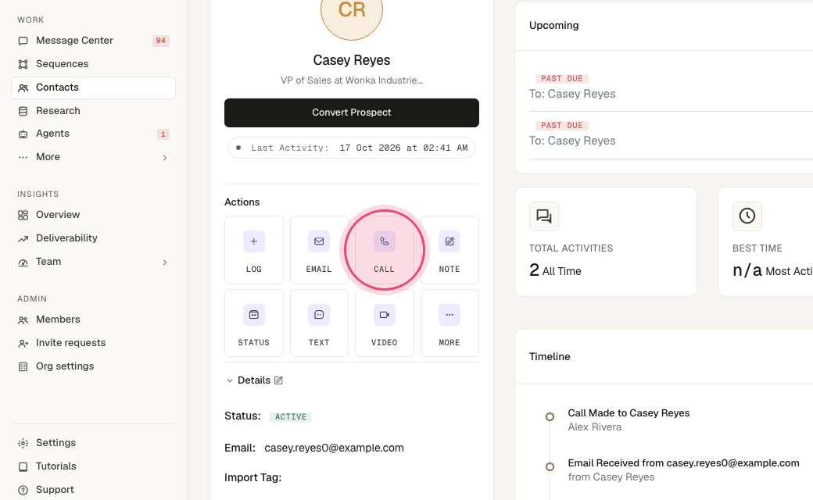Open Deliverability insights

click(x=93, y=237)
